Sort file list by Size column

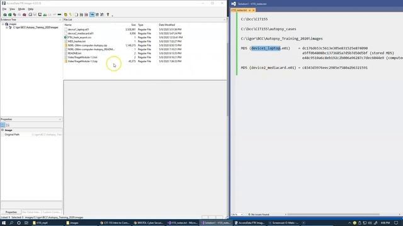(x=133, y=25)
